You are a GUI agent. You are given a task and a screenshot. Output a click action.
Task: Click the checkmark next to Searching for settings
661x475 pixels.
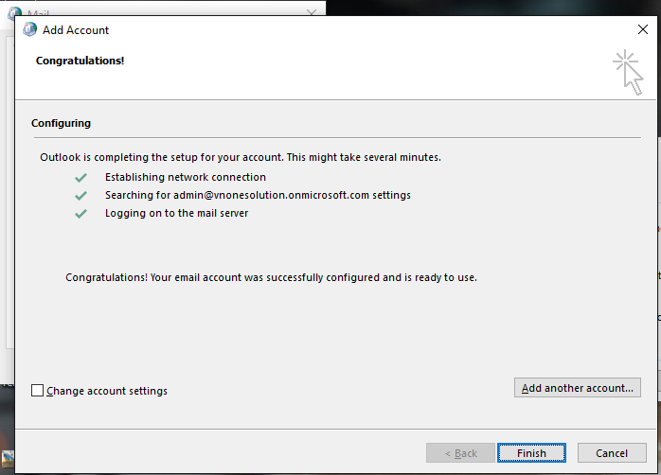tap(80, 195)
